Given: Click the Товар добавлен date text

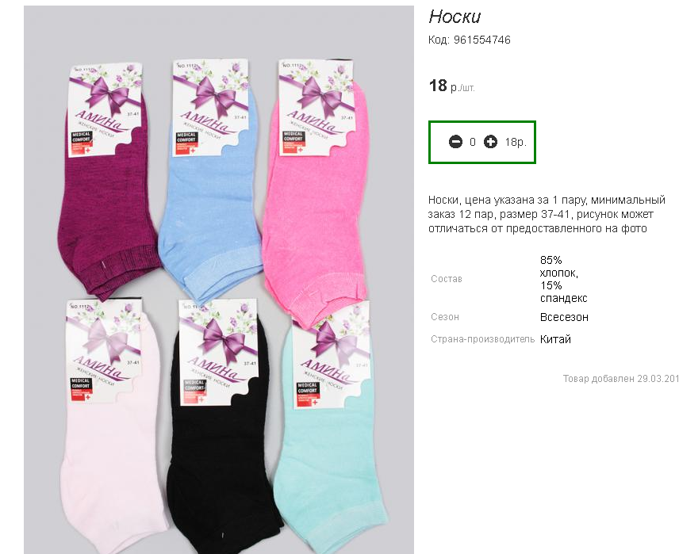Looking at the screenshot, I should click(621, 379).
